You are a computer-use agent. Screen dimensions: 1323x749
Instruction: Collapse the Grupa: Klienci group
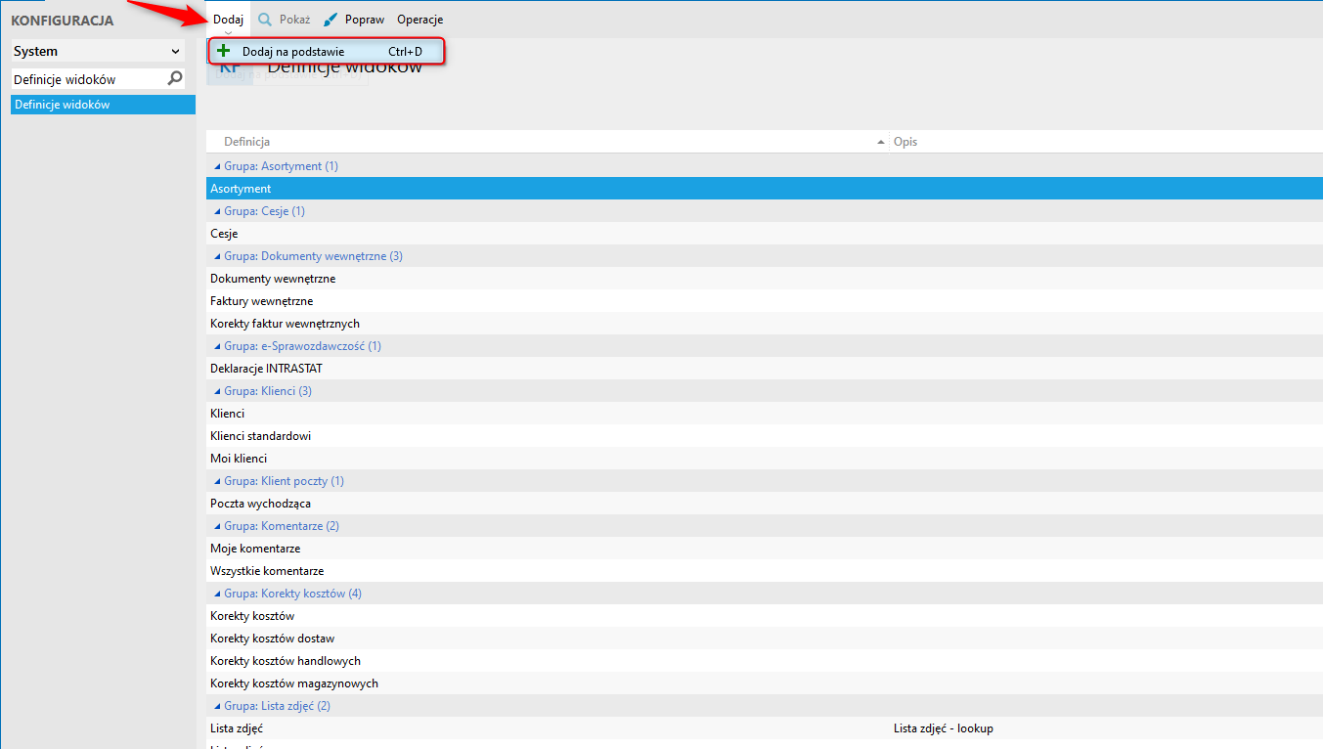click(x=217, y=391)
